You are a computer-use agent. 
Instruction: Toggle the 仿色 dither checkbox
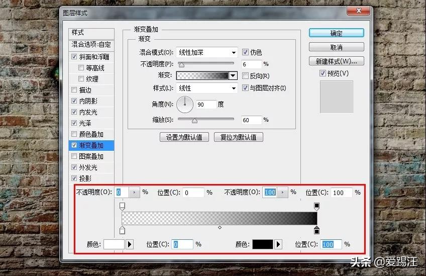pos(245,52)
